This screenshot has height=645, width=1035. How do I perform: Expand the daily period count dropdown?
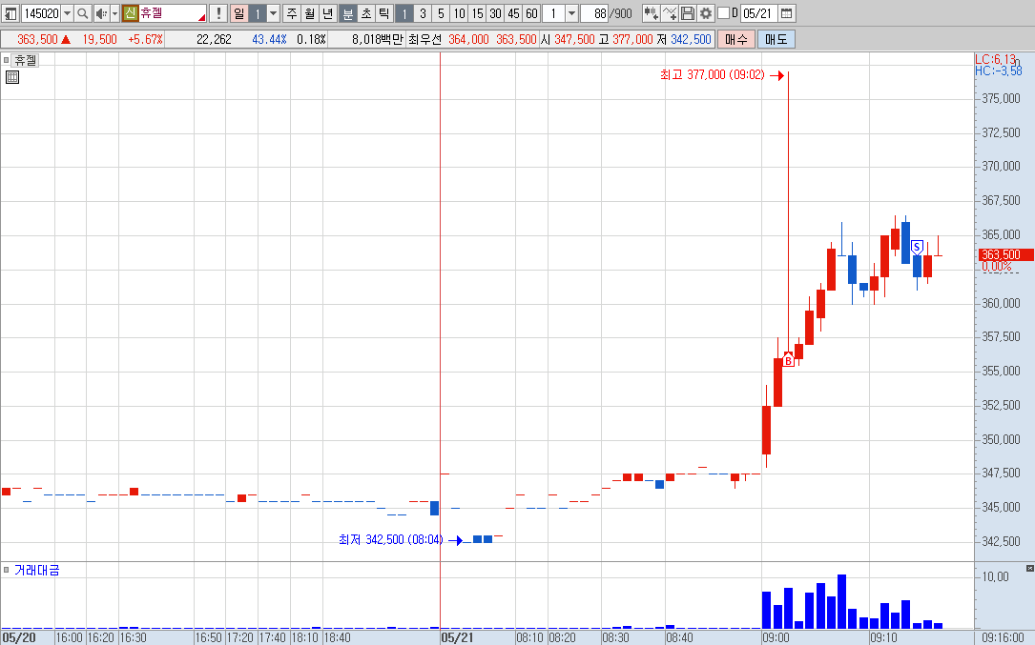tap(273, 13)
